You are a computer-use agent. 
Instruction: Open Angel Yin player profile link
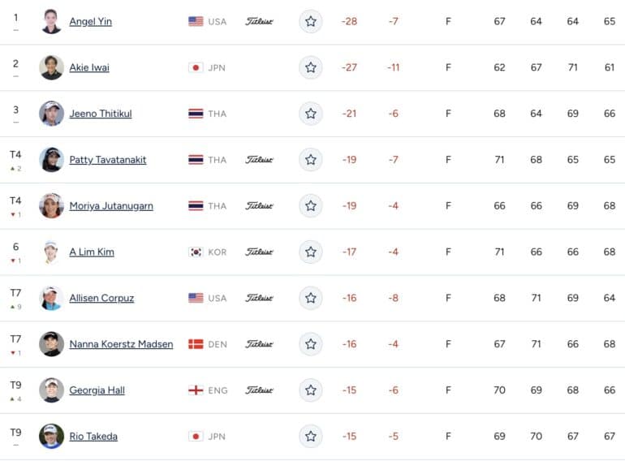point(90,22)
